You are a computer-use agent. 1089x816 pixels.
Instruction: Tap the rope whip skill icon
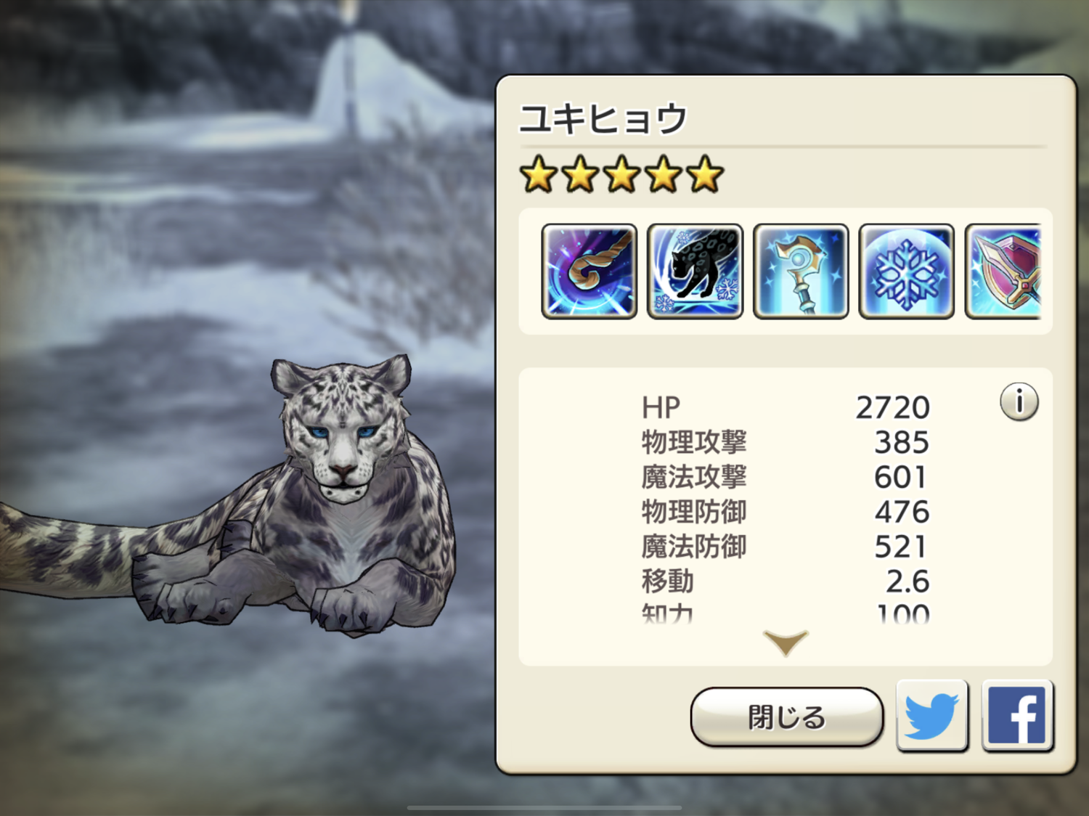click(x=589, y=271)
